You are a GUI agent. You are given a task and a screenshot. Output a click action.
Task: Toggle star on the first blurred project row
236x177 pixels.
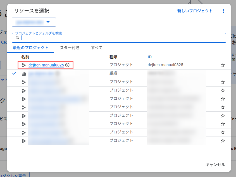(x=223, y=82)
